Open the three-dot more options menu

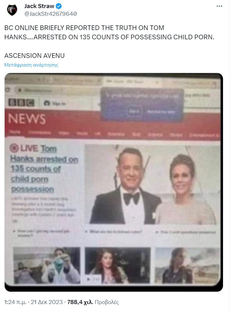pos(219,6)
